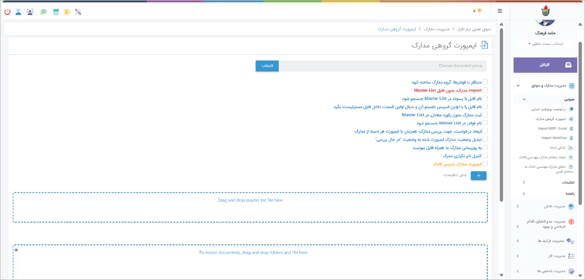Toggle the hamburger sidebar menu icon

(x=500, y=11)
